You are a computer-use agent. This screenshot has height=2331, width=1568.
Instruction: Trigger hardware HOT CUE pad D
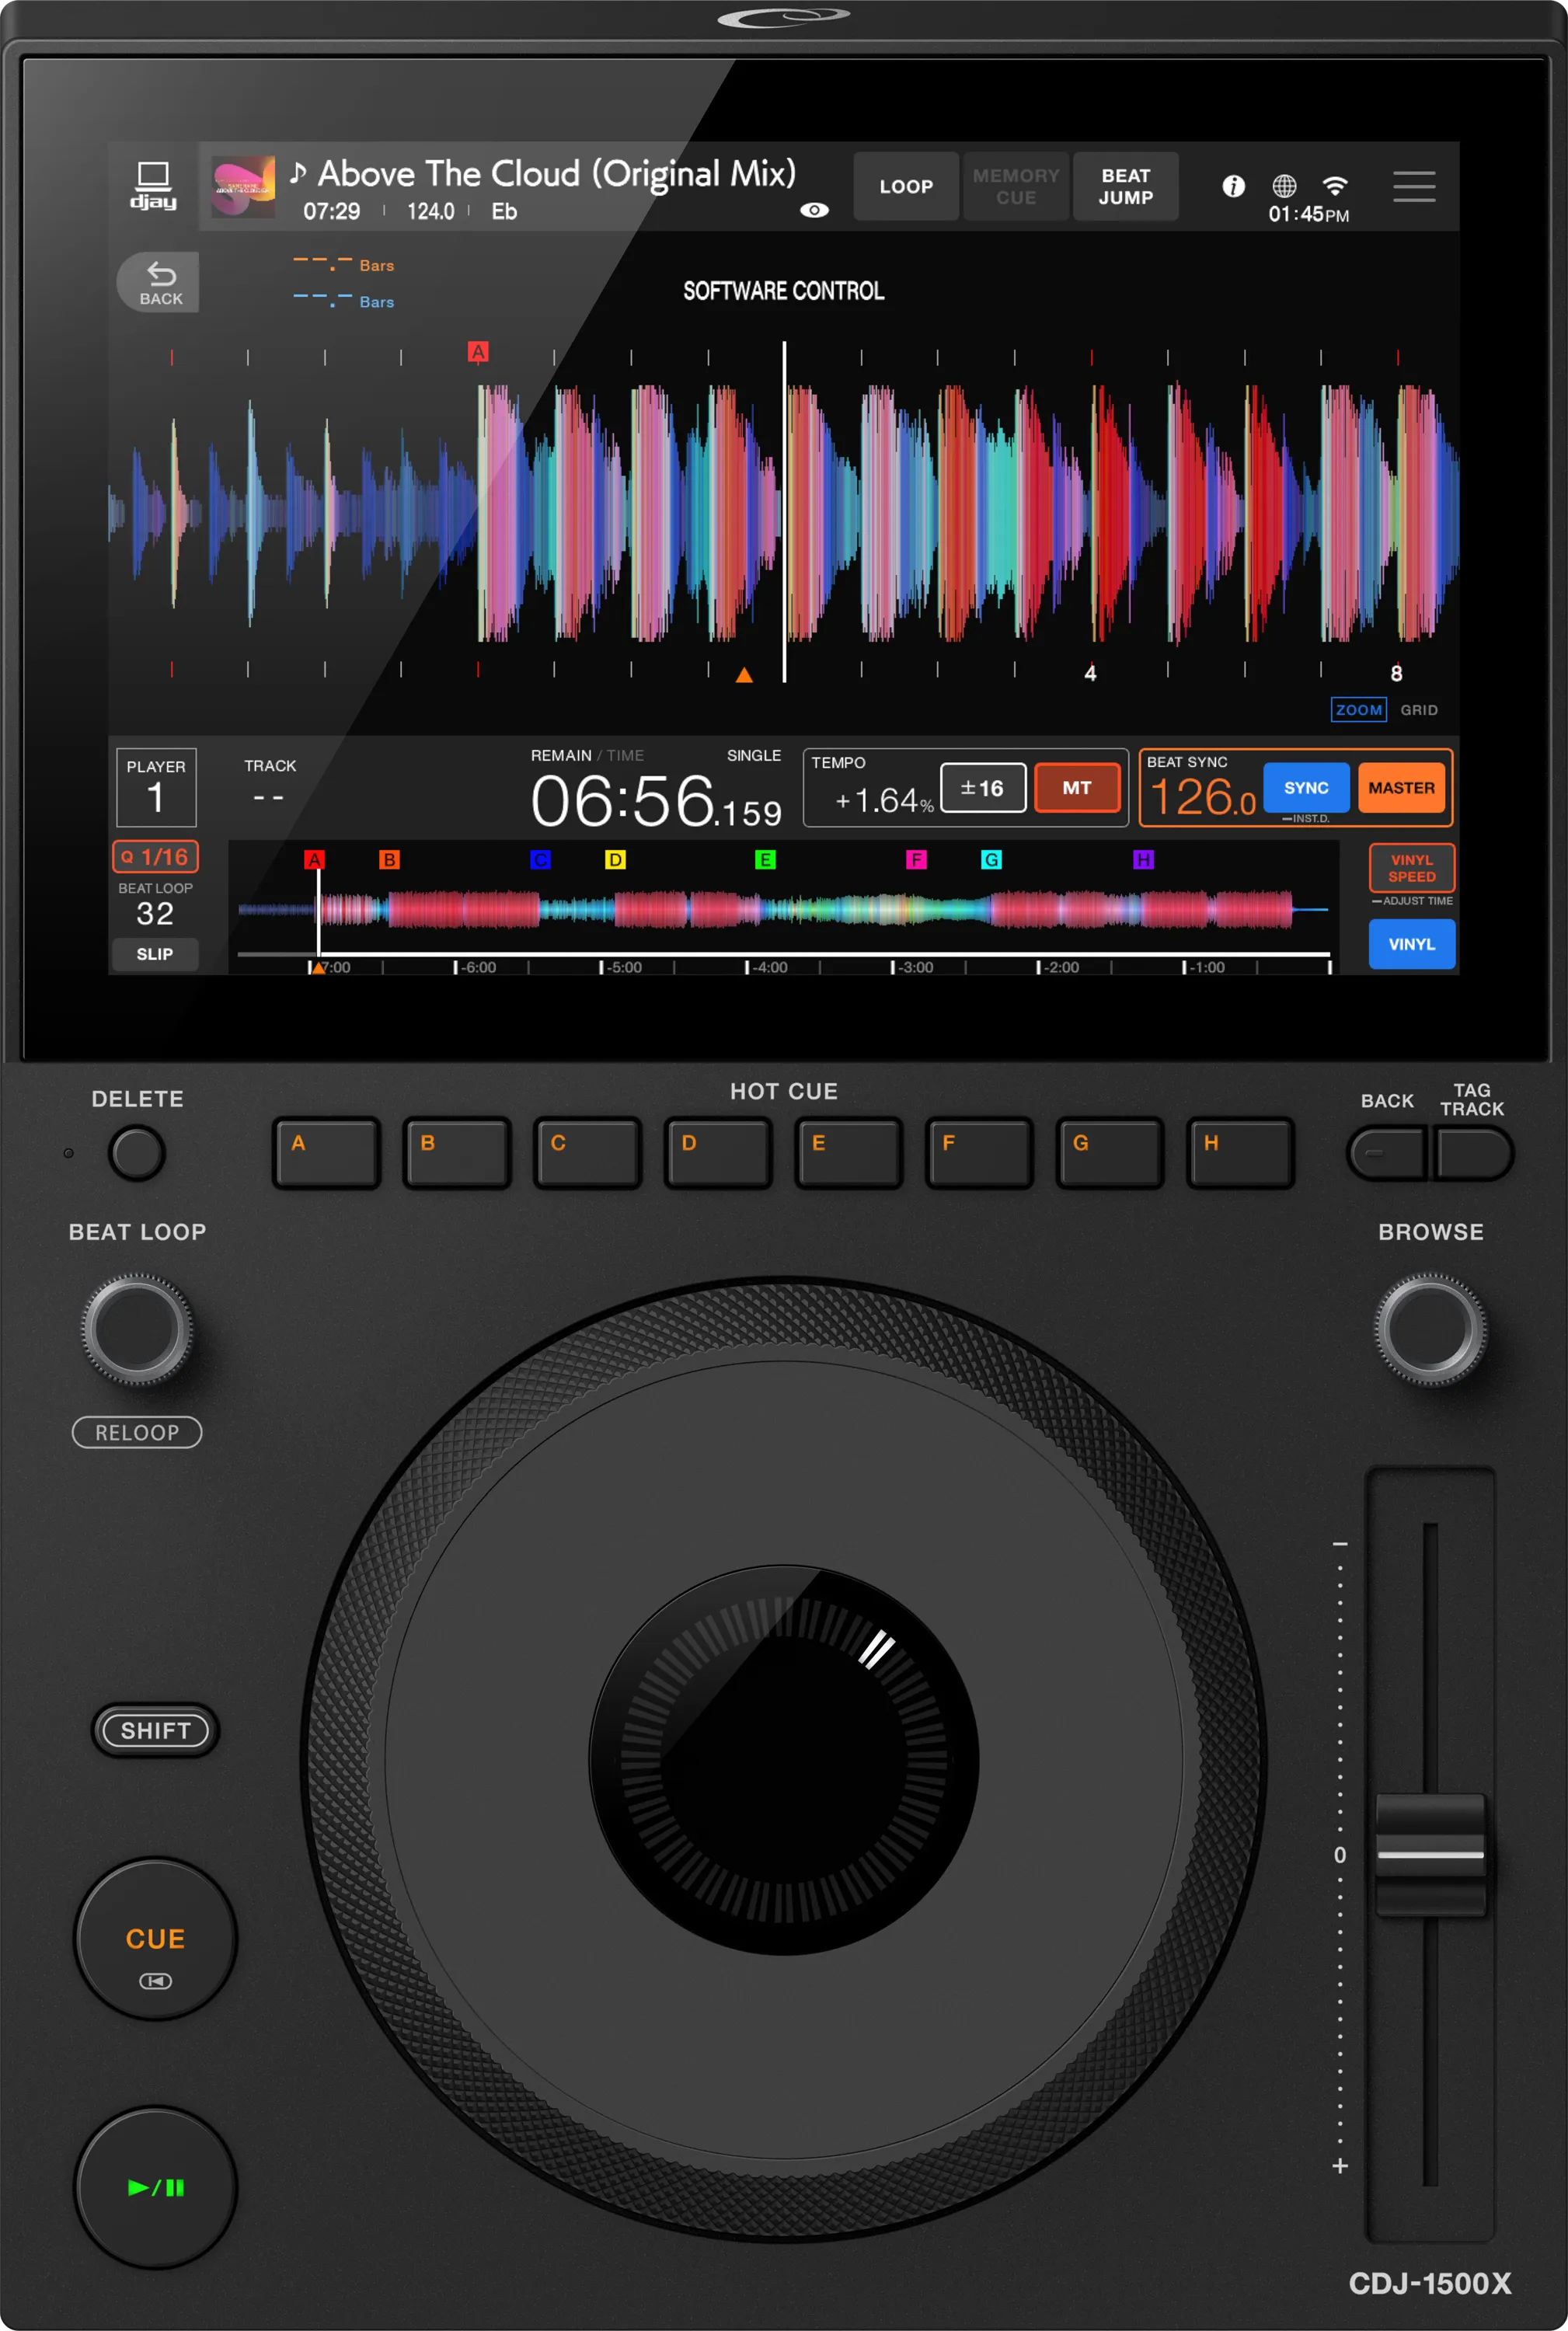[718, 1153]
